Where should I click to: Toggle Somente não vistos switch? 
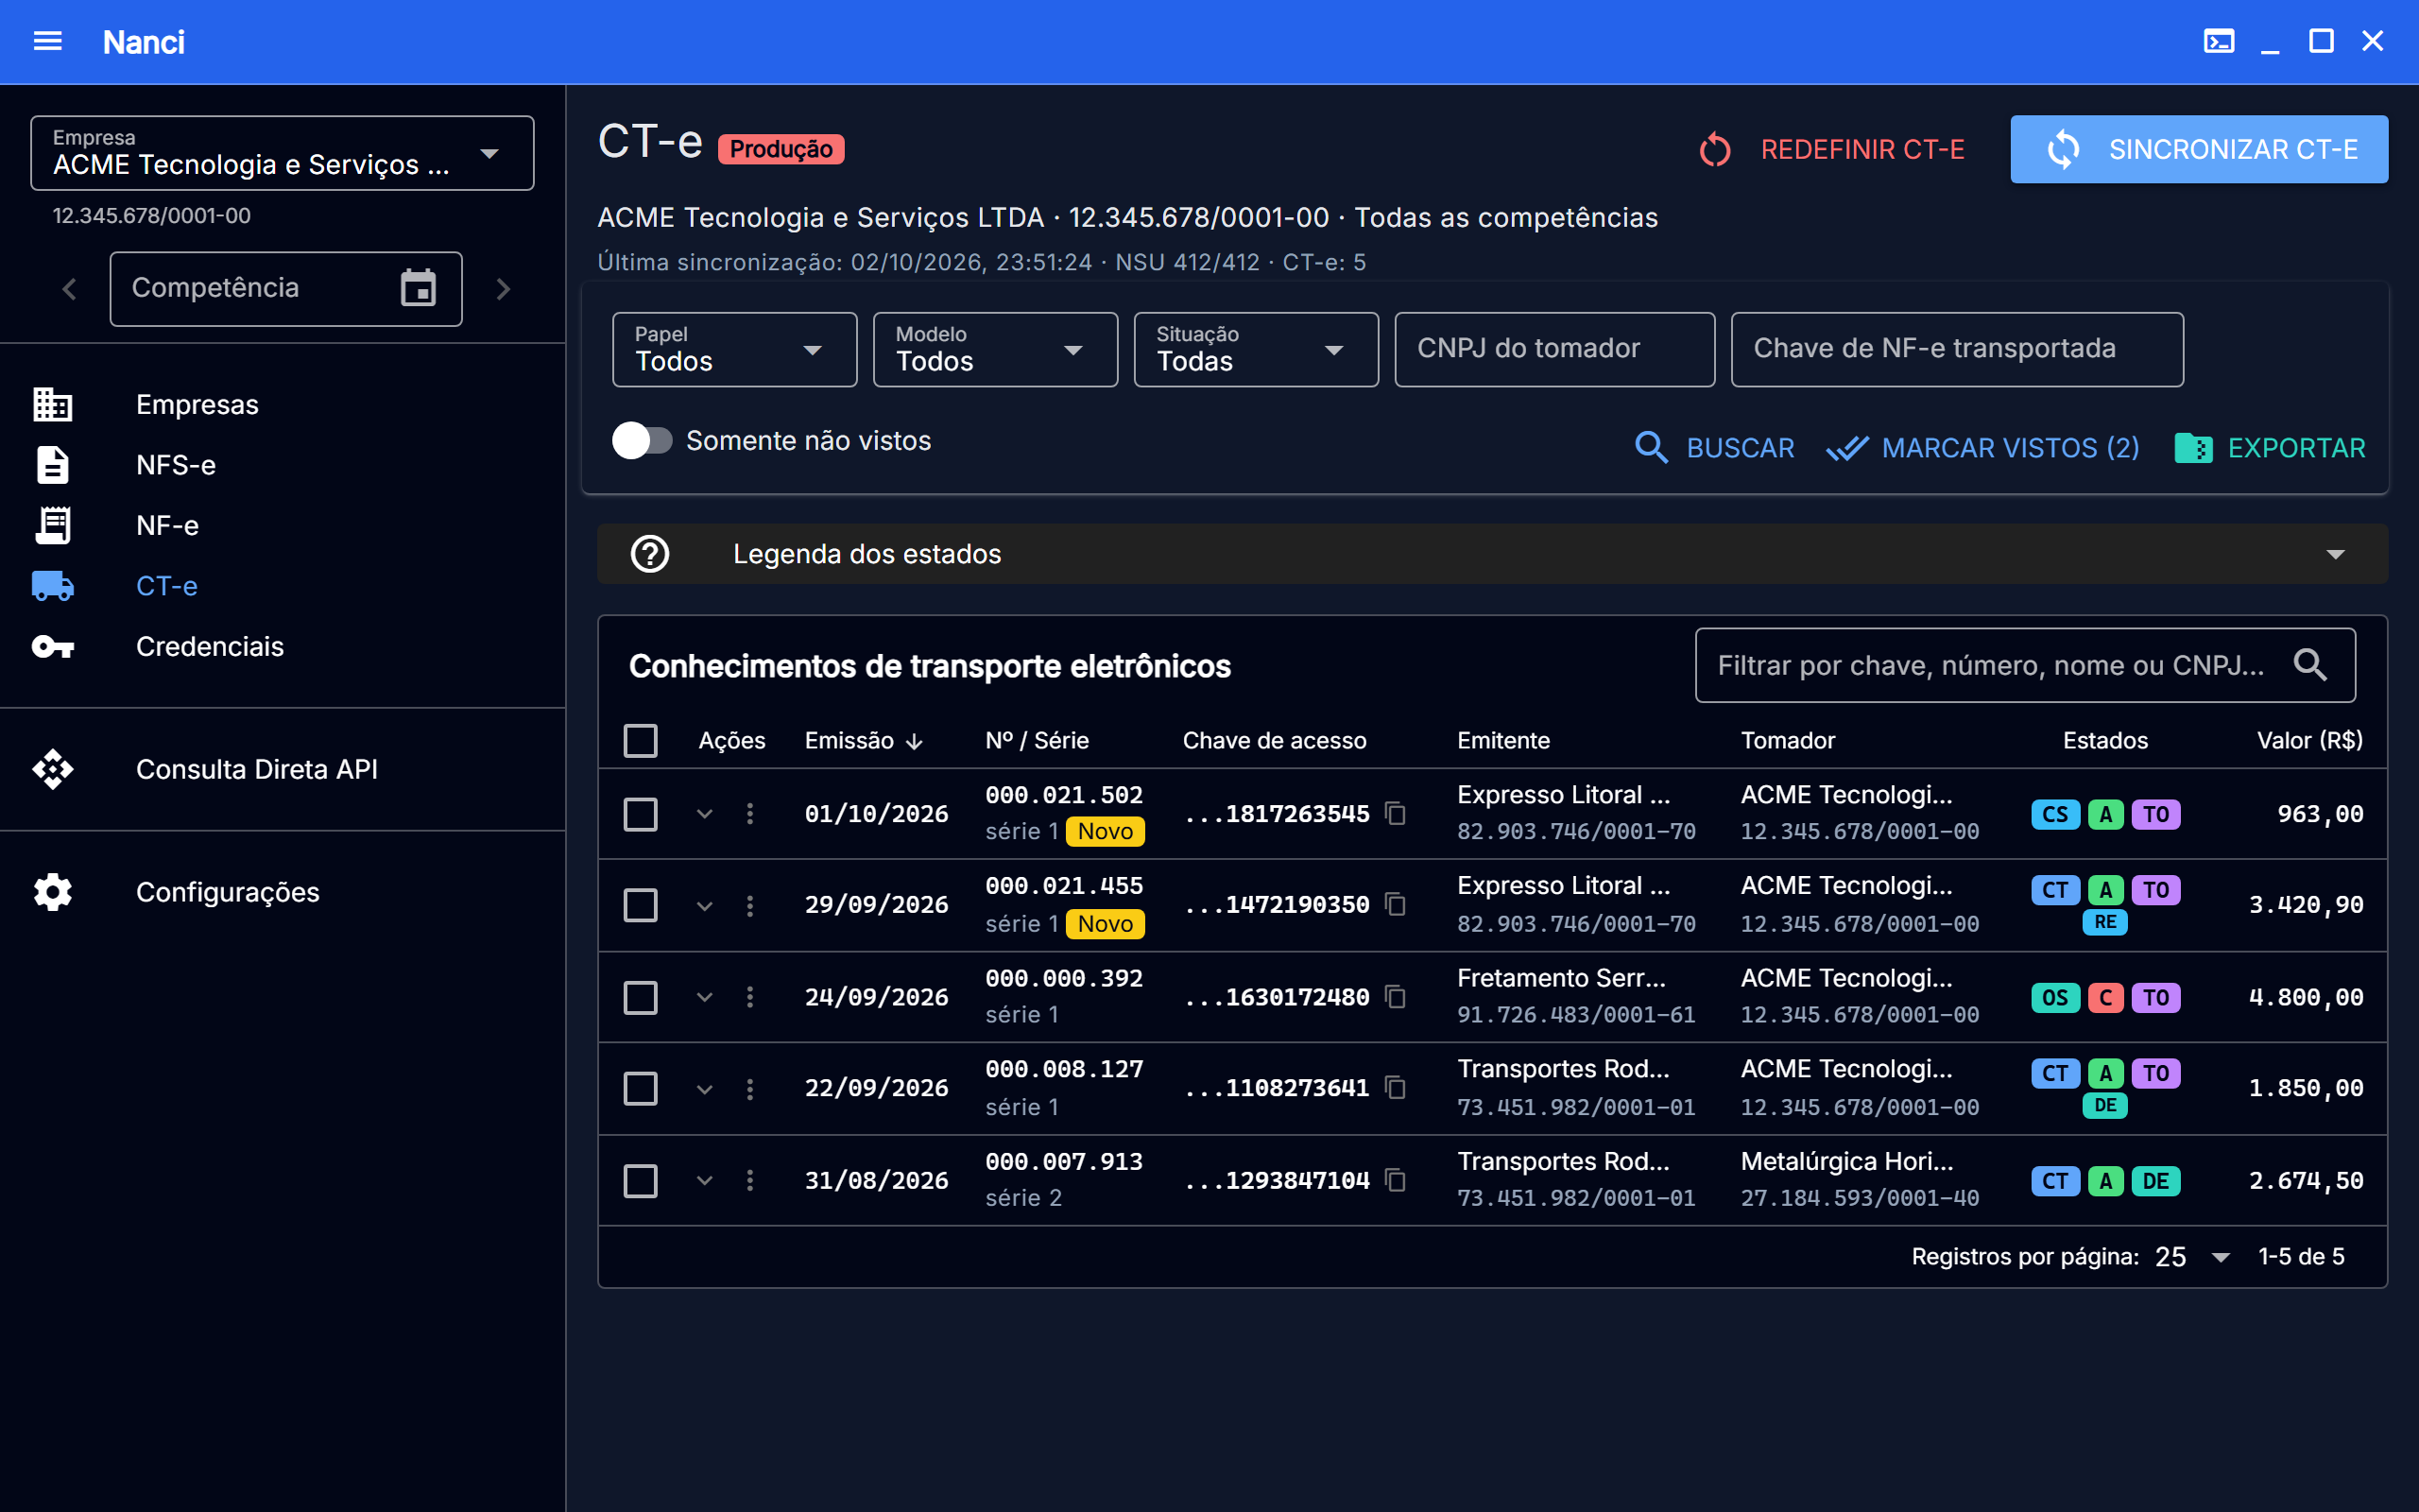pos(642,441)
